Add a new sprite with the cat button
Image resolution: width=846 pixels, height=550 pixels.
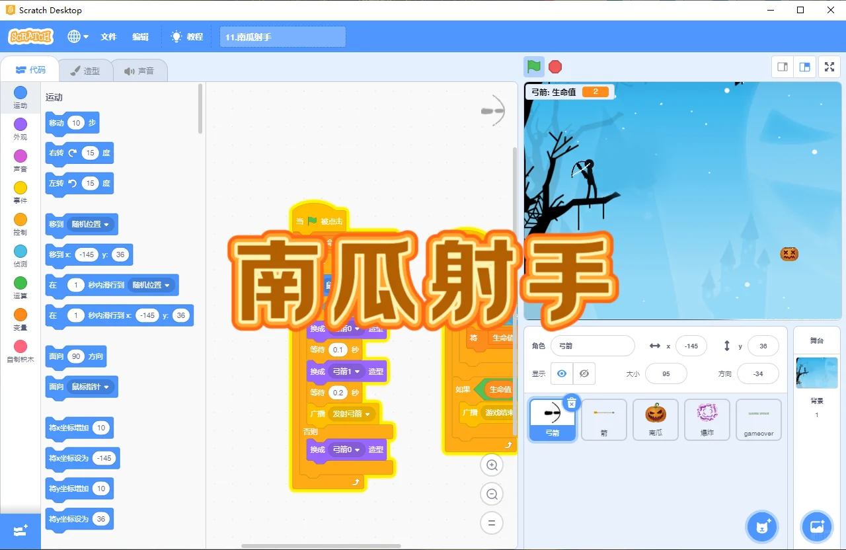pos(762,526)
